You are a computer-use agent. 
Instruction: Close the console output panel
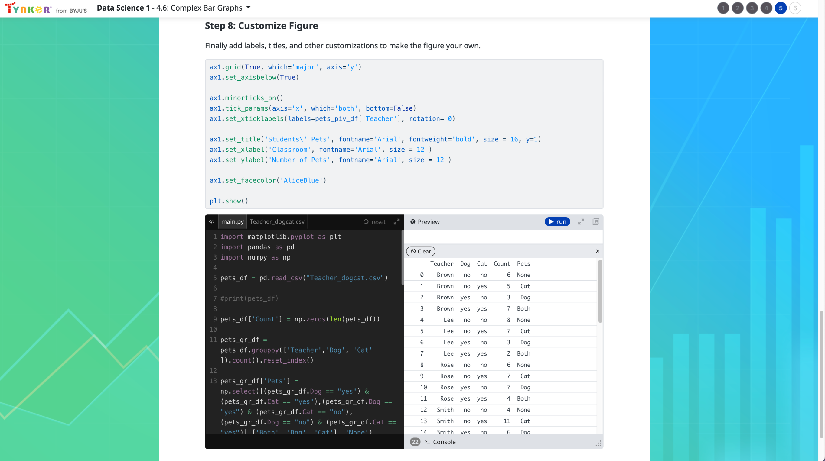(598, 251)
